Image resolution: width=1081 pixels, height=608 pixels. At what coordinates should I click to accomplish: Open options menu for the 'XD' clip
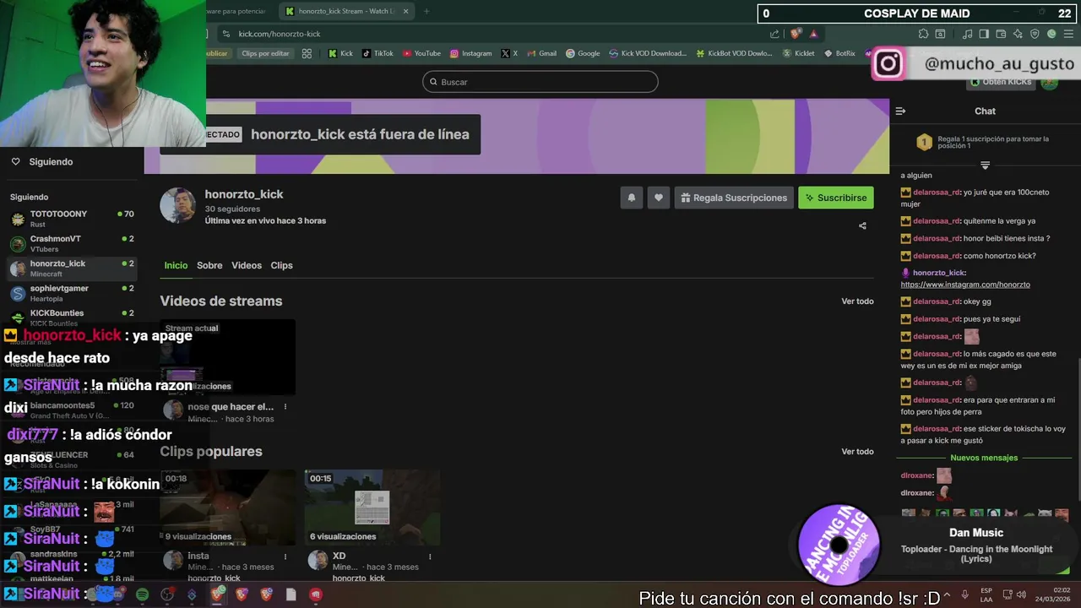coord(430,556)
